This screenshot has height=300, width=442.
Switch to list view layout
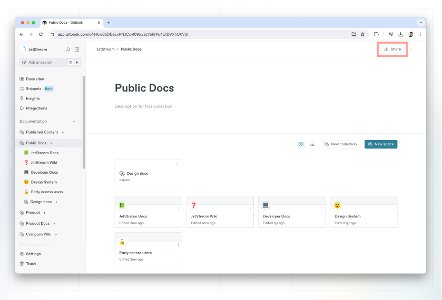click(x=312, y=144)
